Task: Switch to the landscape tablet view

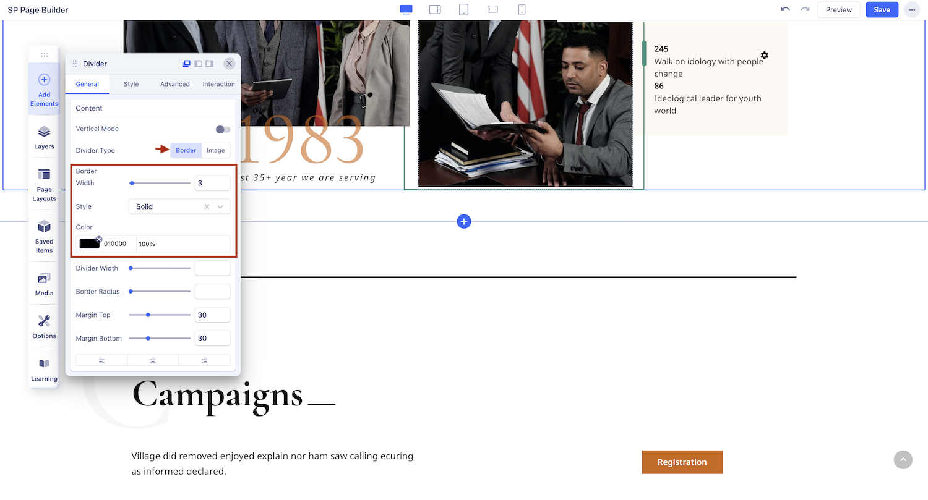Action: pyautogui.click(x=435, y=9)
